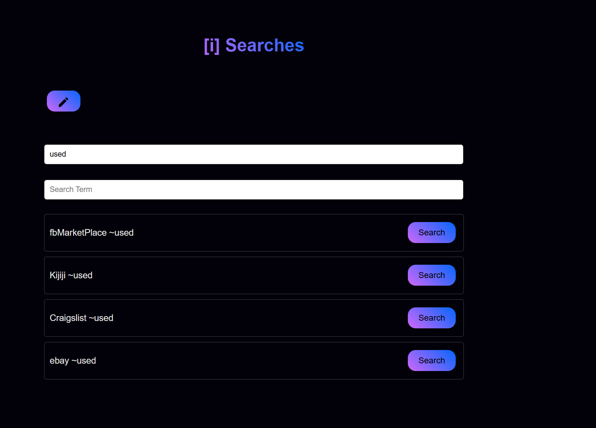Click empty middle of fbMarketPlace row card
Viewport: 596px width, 428px height.
pos(269,233)
